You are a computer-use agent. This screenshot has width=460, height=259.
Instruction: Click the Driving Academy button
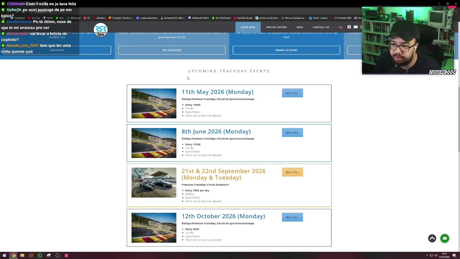coord(286,50)
